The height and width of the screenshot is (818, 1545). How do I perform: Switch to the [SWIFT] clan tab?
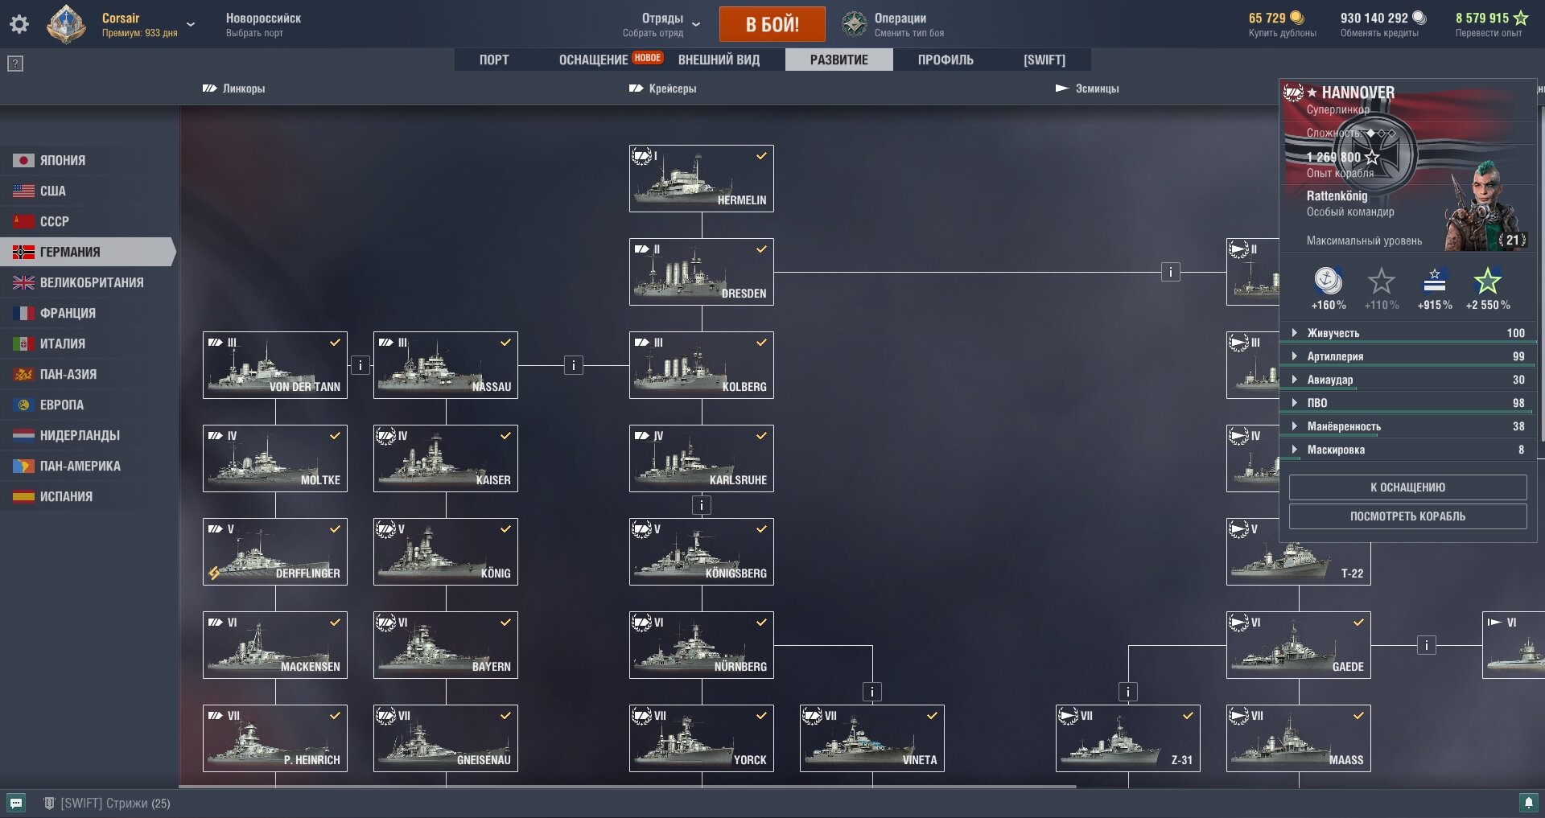pyautogui.click(x=1044, y=60)
